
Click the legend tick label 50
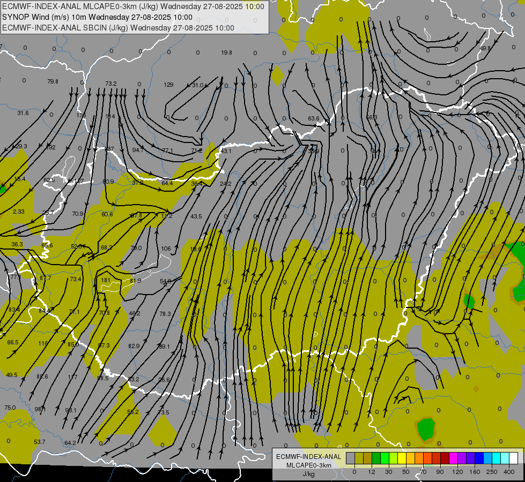[x=406, y=472]
